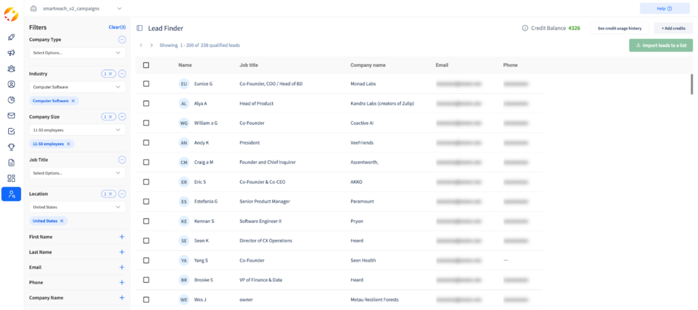
Task: Check the box for Alya A
Action: [x=146, y=103]
